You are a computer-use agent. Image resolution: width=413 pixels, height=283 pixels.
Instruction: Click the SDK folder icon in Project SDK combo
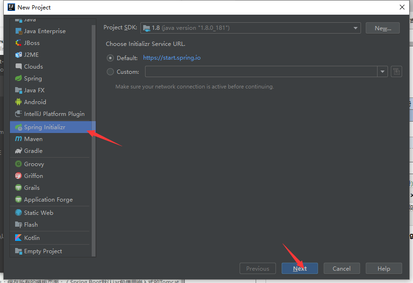(x=146, y=28)
